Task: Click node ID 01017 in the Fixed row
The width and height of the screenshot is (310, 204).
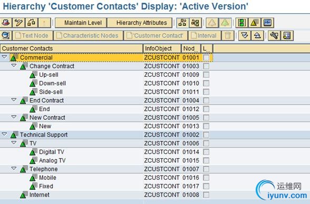Action: pyautogui.click(x=191, y=186)
